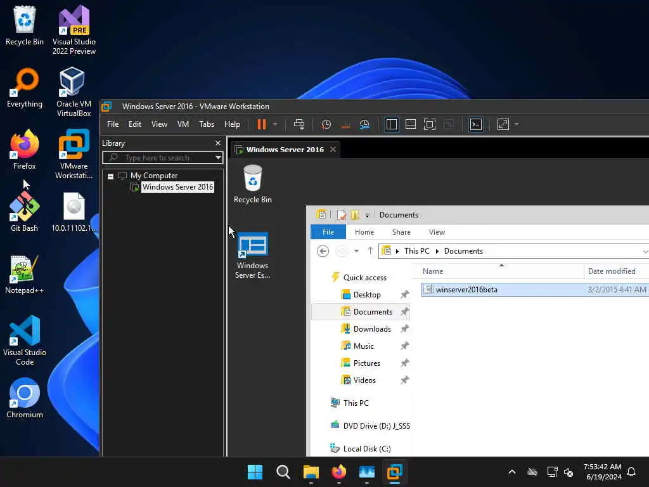Select the Notepad++ desktop shortcut

point(24,275)
